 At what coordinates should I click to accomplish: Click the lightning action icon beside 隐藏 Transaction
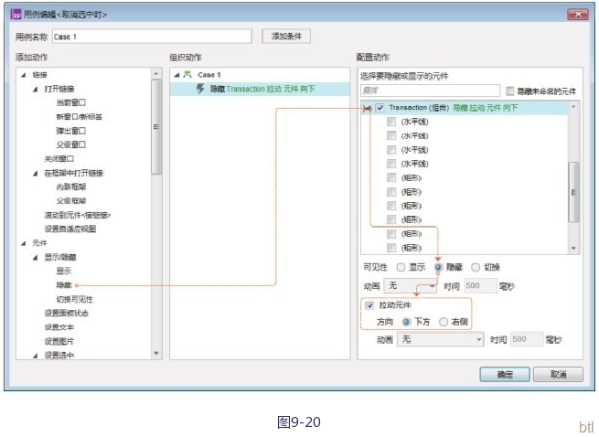[x=200, y=89]
